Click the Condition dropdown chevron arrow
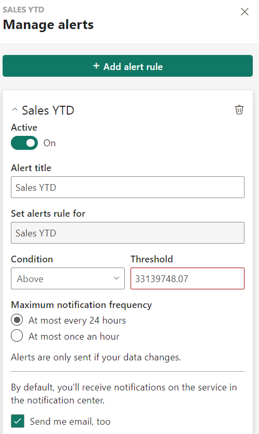 point(117,278)
